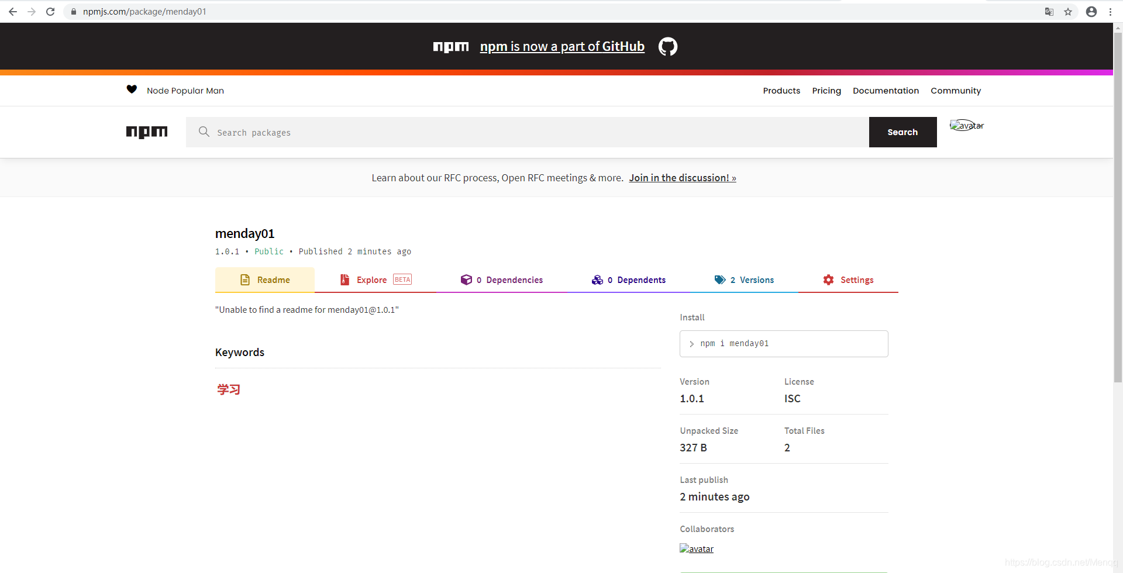Viewport: 1123px width, 573px height.
Task: Reload the page with refresh icon
Action: pyautogui.click(x=50, y=12)
